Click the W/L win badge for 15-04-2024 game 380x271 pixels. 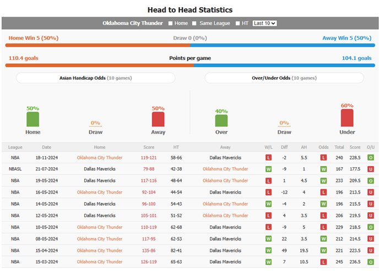coord(268,251)
